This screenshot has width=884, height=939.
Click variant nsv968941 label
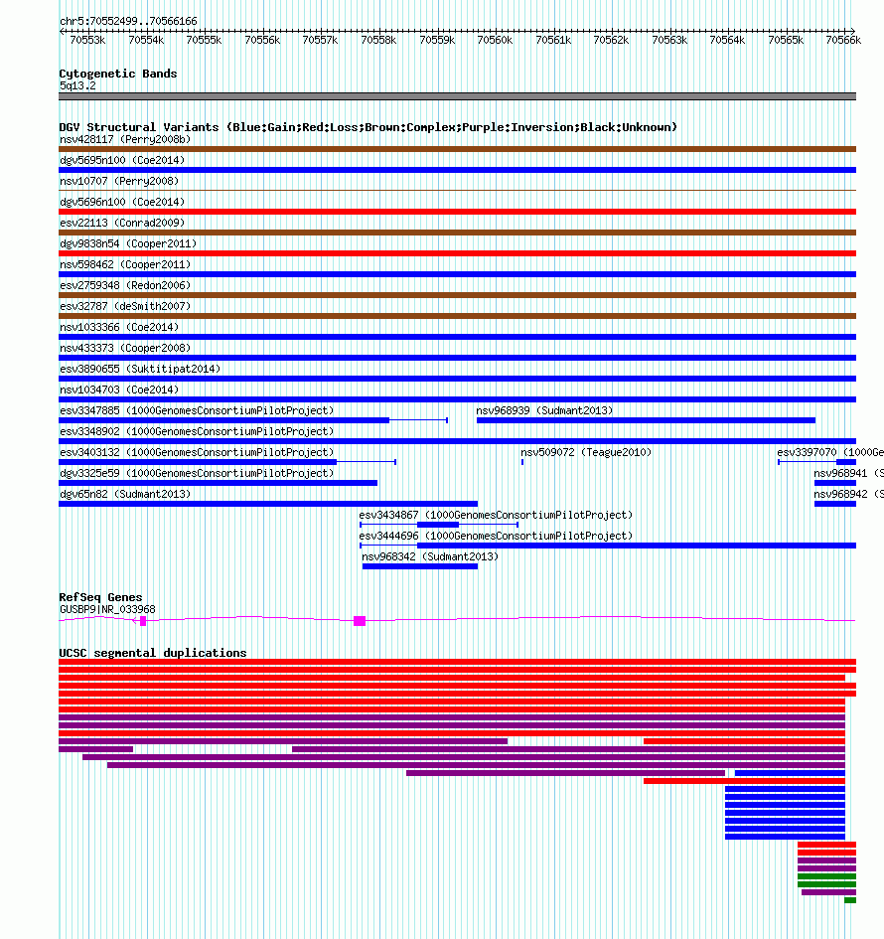[x=848, y=473]
